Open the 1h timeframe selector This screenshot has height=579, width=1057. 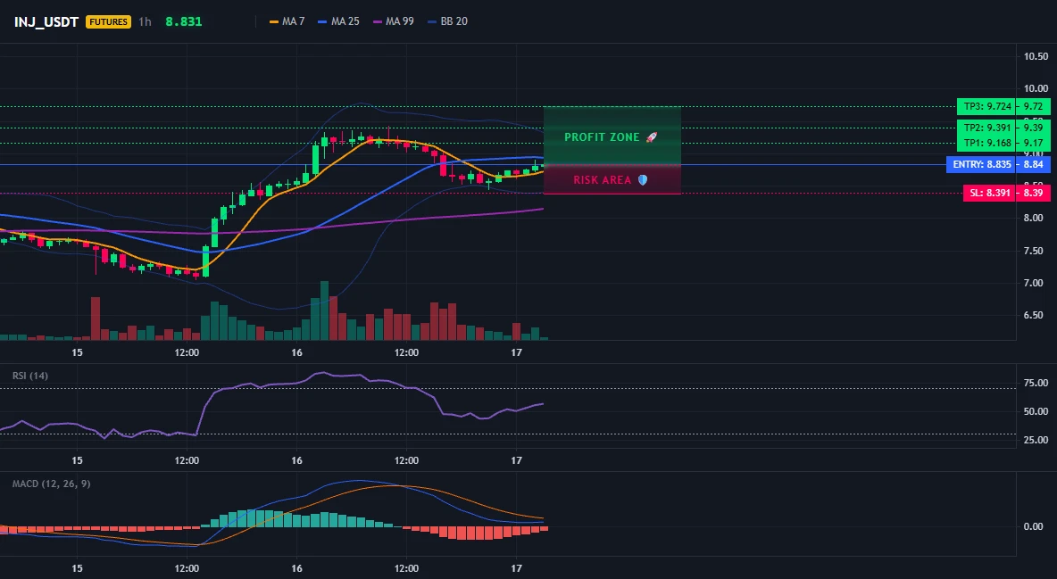pyautogui.click(x=145, y=21)
